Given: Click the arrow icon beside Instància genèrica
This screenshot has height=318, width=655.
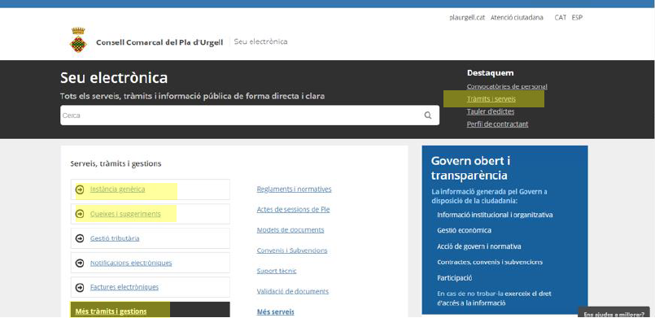Looking at the screenshot, I should (x=80, y=189).
